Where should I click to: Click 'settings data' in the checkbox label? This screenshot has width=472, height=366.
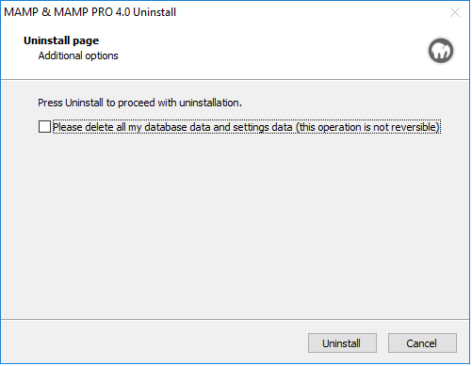tap(263, 127)
